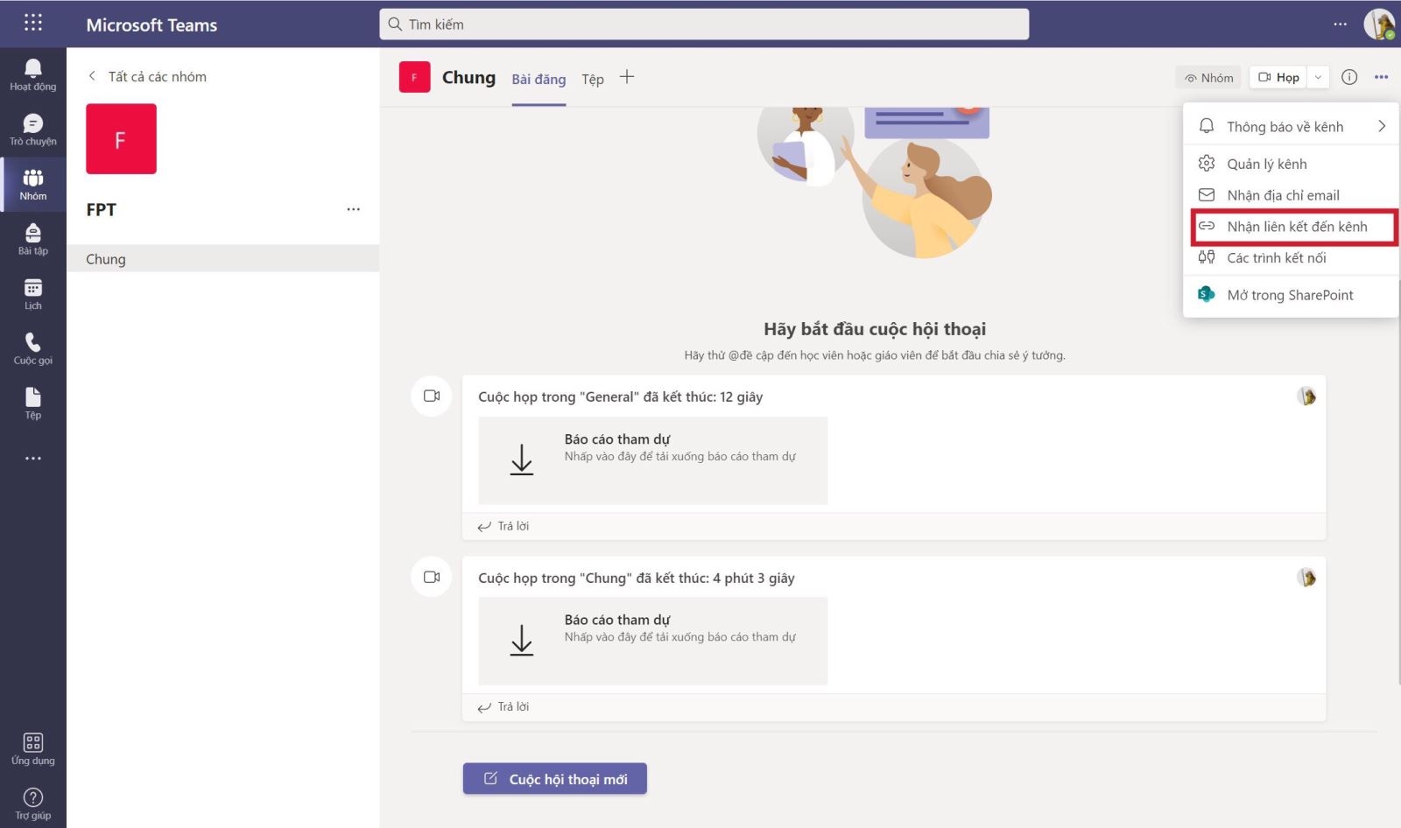Screen dimensions: 1401x828
Task: Click Trả lời under the Chung meeting post
Action: tap(511, 706)
